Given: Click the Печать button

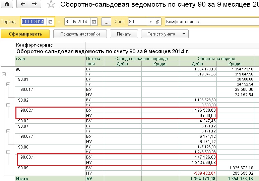Looking at the screenshot, I should [124, 34].
